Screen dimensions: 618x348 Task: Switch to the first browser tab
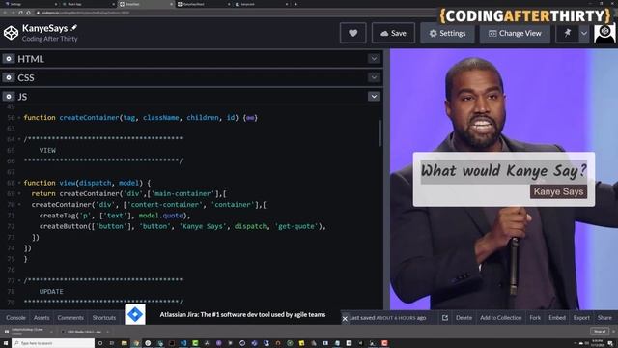(x=30, y=4)
